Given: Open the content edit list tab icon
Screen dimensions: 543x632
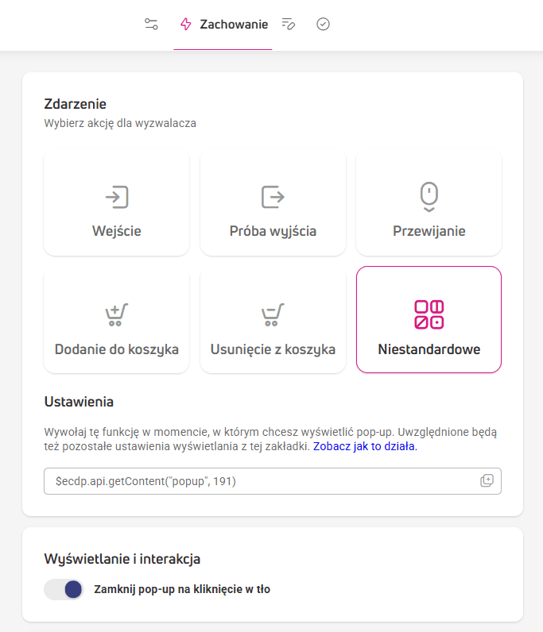Looking at the screenshot, I should 289,24.
